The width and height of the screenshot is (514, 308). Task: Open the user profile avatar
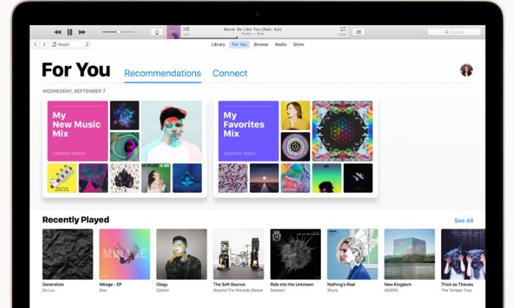pos(466,70)
